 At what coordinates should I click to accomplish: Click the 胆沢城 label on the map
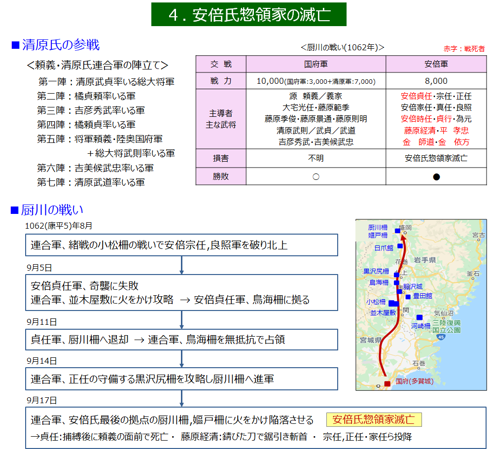point(413,286)
